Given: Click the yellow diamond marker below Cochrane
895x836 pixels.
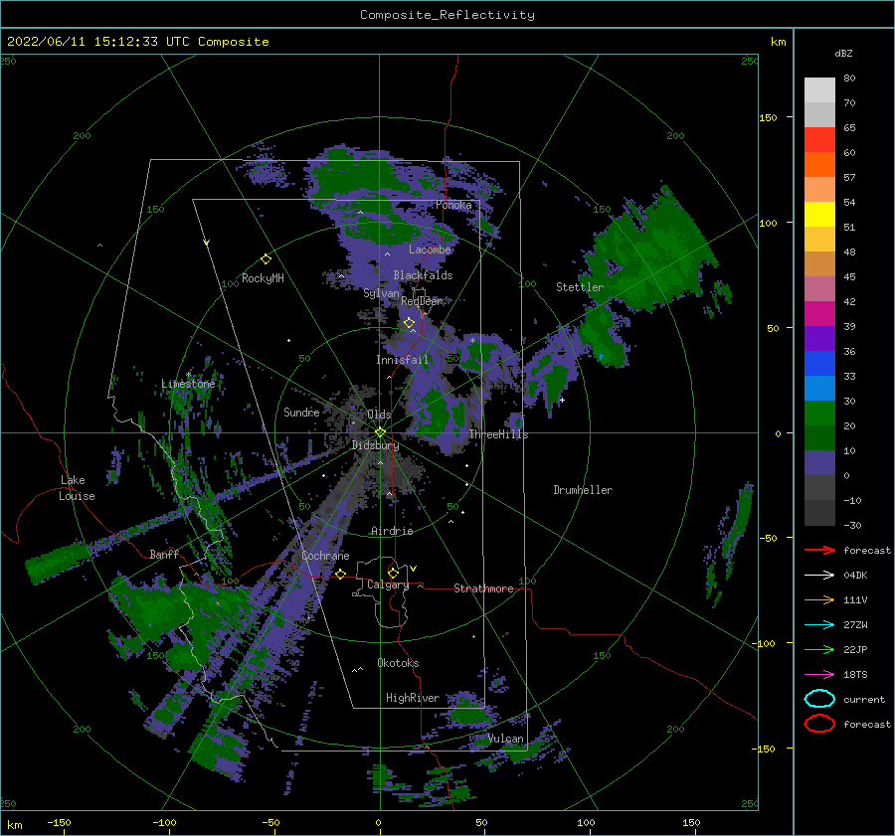Looking at the screenshot, I should [x=341, y=574].
